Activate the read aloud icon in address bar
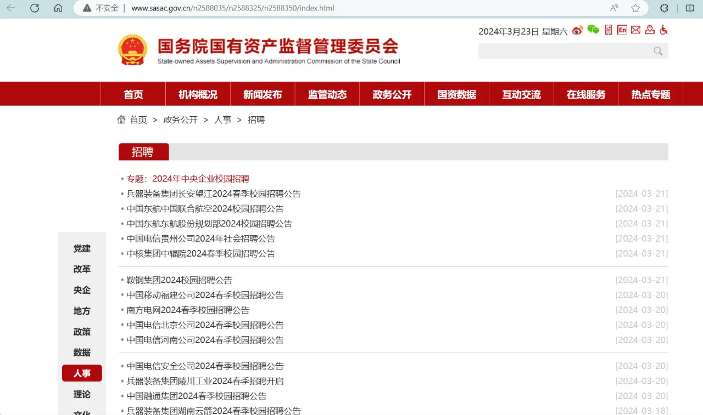703x415 pixels. tap(615, 8)
